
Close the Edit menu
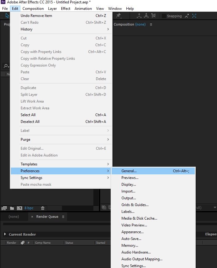click(x=15, y=9)
